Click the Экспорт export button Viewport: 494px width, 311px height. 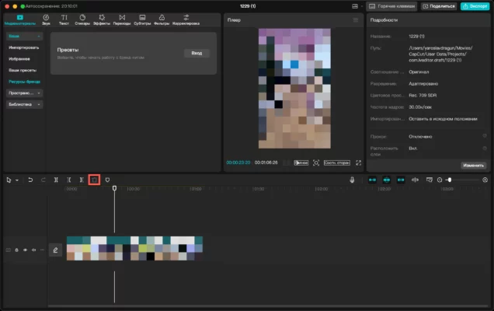pos(475,6)
